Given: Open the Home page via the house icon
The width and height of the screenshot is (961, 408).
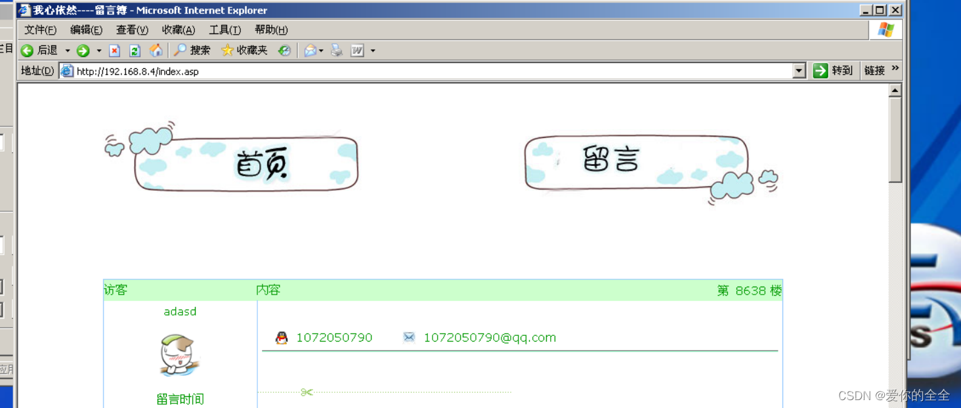Looking at the screenshot, I should (x=156, y=51).
